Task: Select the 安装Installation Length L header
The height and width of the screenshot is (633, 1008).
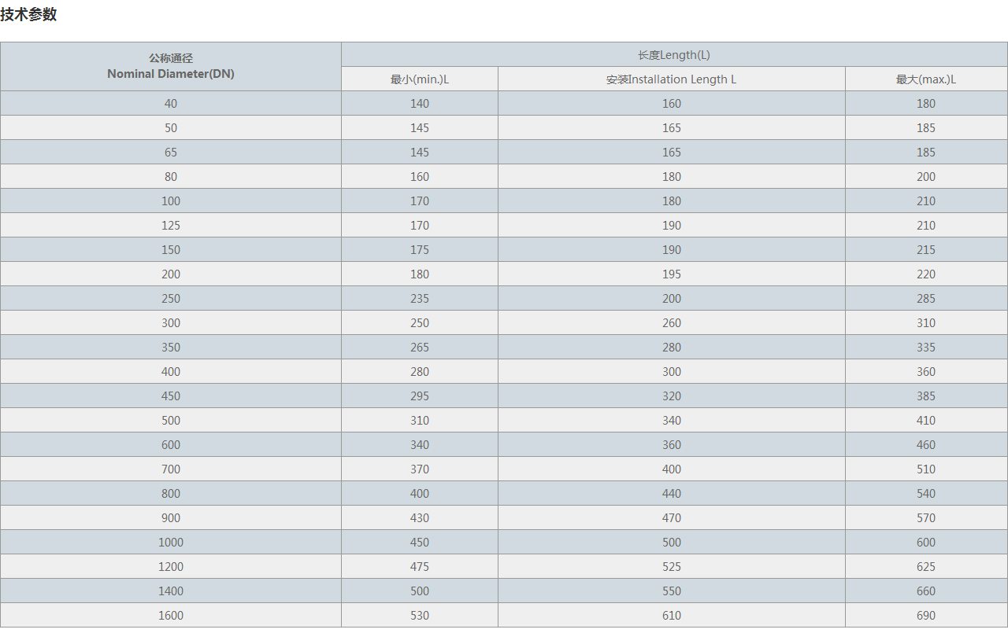Action: [672, 79]
